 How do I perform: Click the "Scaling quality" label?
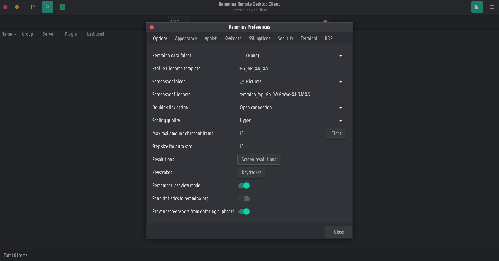(166, 121)
